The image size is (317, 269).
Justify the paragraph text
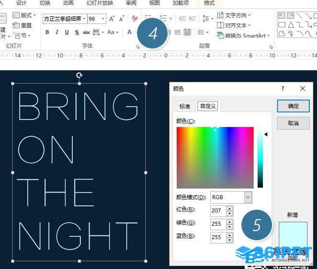(x=178, y=32)
